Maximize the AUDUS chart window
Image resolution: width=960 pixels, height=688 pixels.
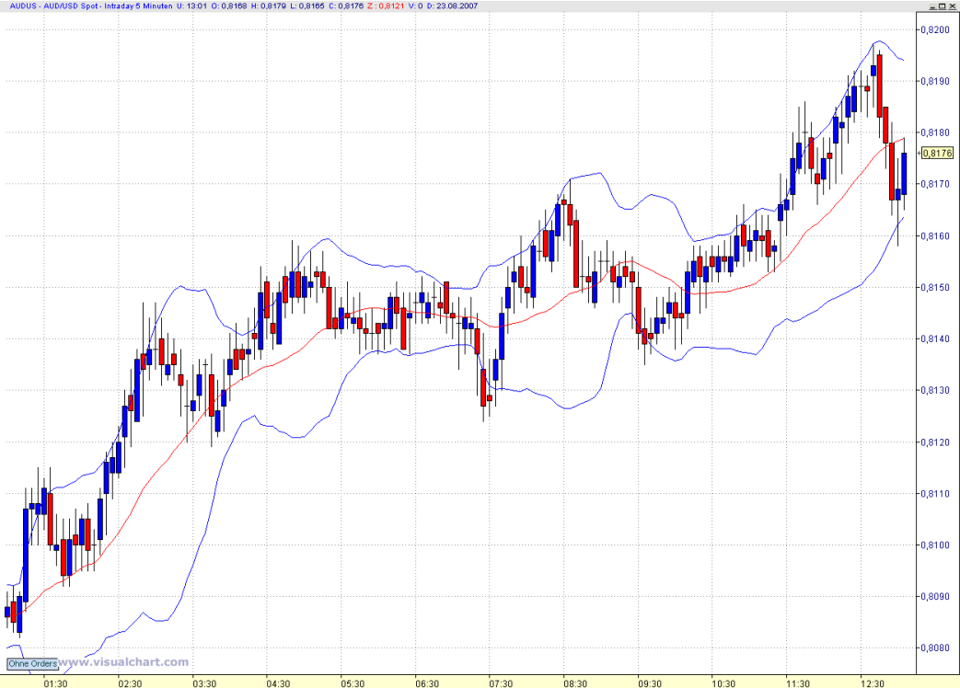pyautogui.click(x=943, y=6)
